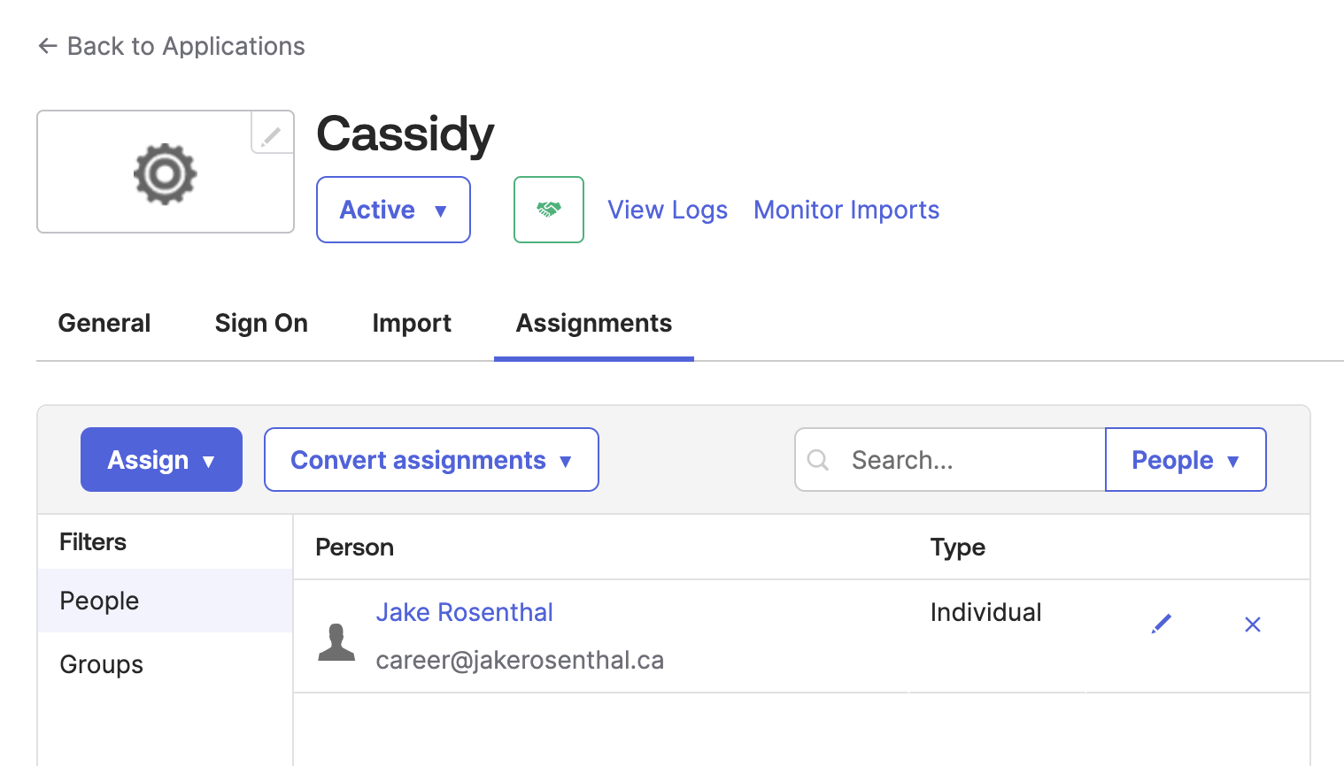Open the Active status dropdown
Image resolution: width=1344 pixels, height=766 pixels.
(x=393, y=210)
